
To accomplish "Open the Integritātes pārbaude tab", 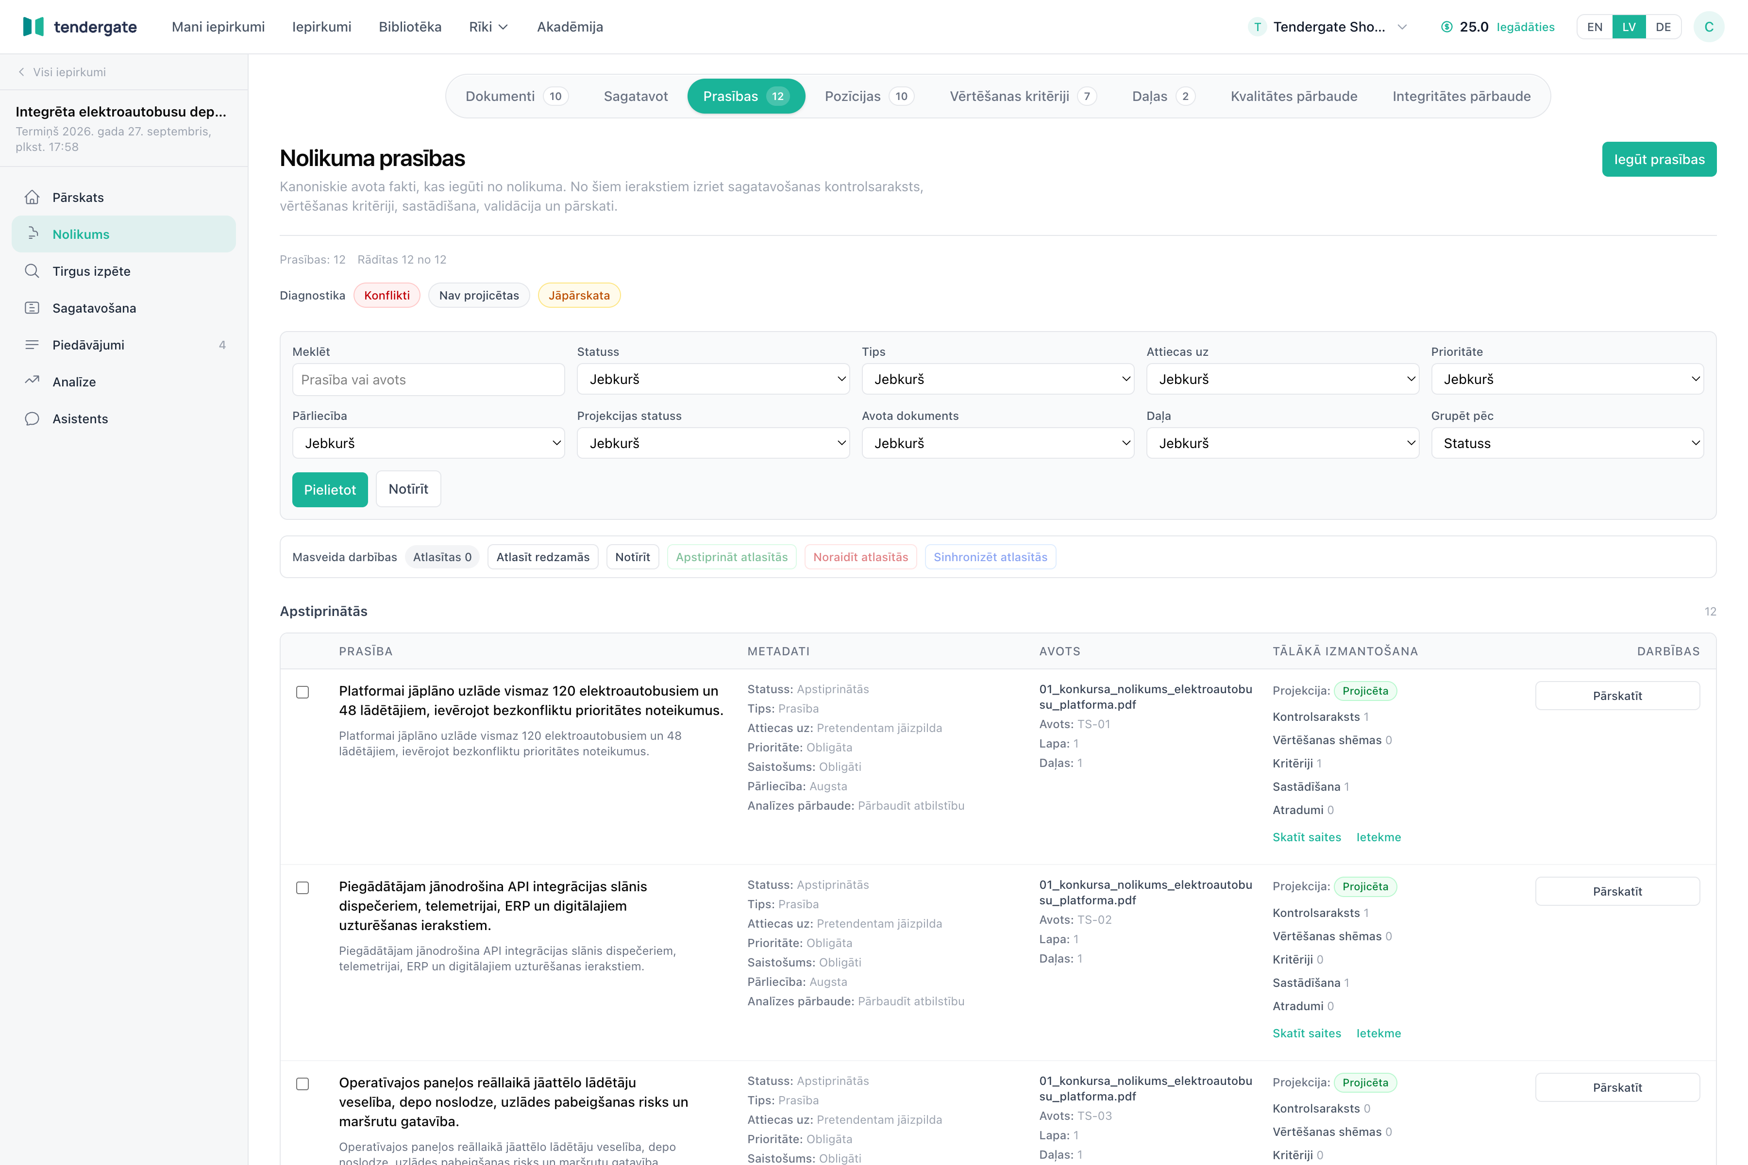I will (x=1461, y=96).
